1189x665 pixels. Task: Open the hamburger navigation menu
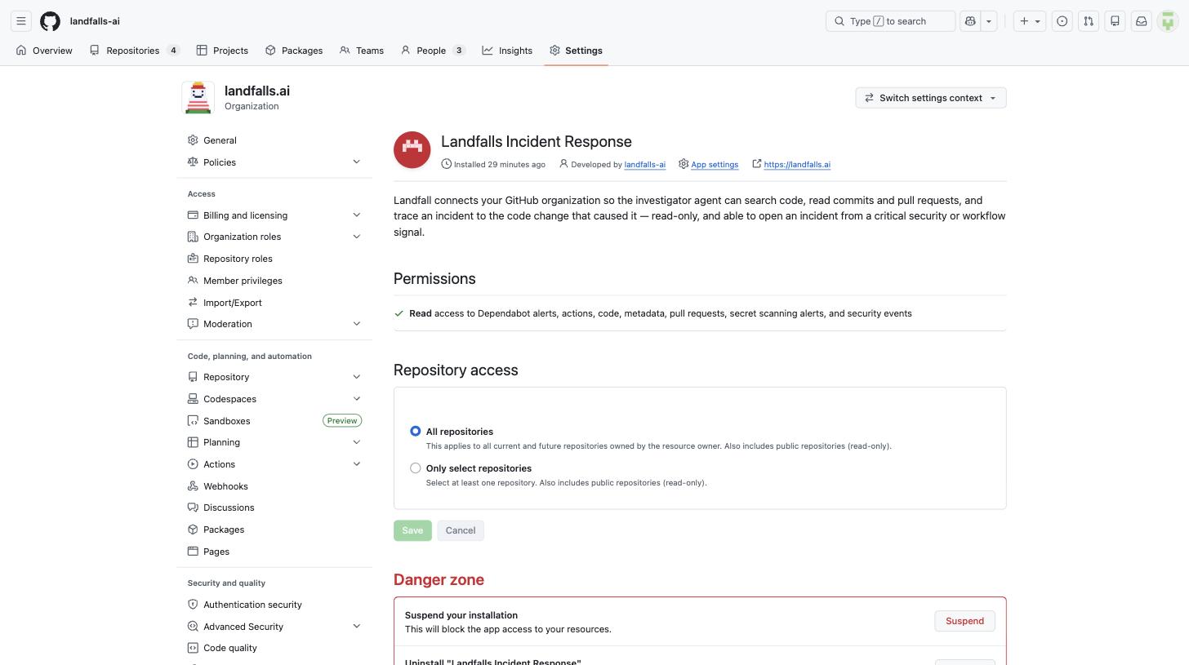tap(21, 21)
